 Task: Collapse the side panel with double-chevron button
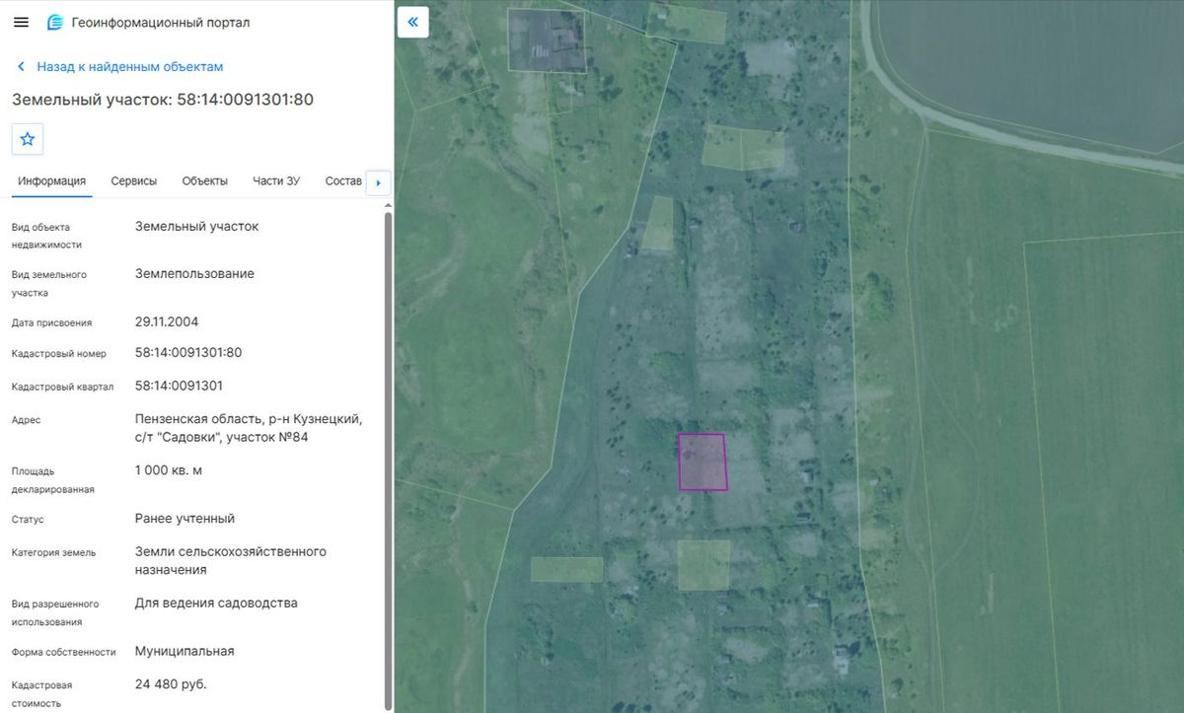413,22
